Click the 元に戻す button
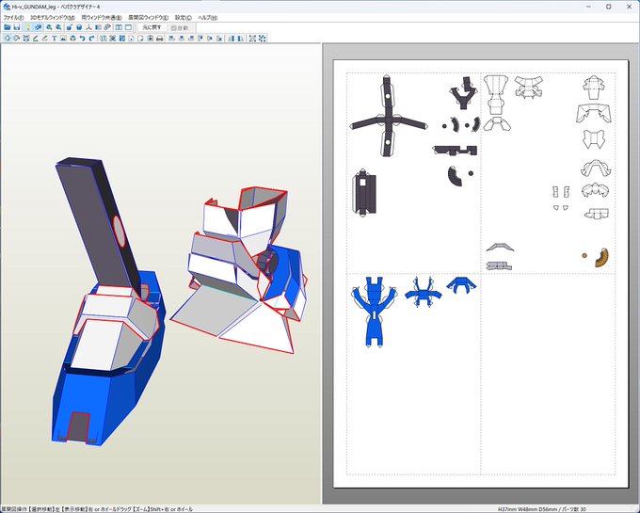640x513 pixels. (x=152, y=27)
